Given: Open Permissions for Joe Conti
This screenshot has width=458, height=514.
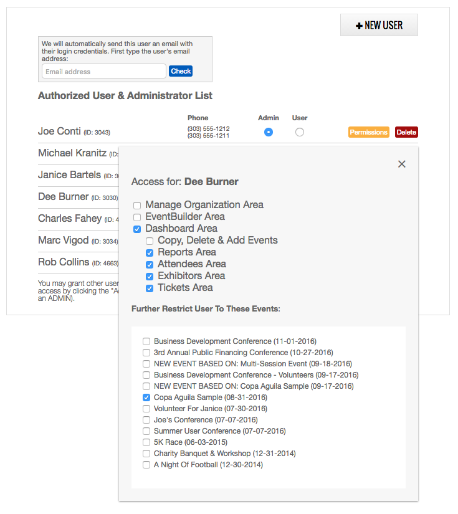Looking at the screenshot, I should (x=368, y=132).
